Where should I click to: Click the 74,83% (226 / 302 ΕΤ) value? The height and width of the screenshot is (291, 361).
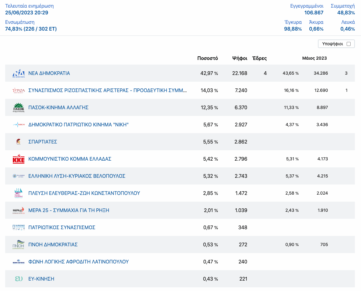(31, 29)
